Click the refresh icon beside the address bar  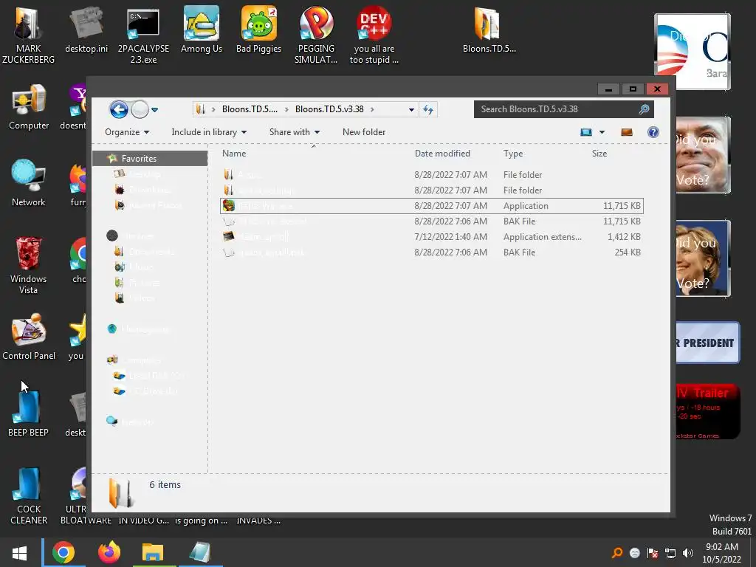click(x=428, y=109)
